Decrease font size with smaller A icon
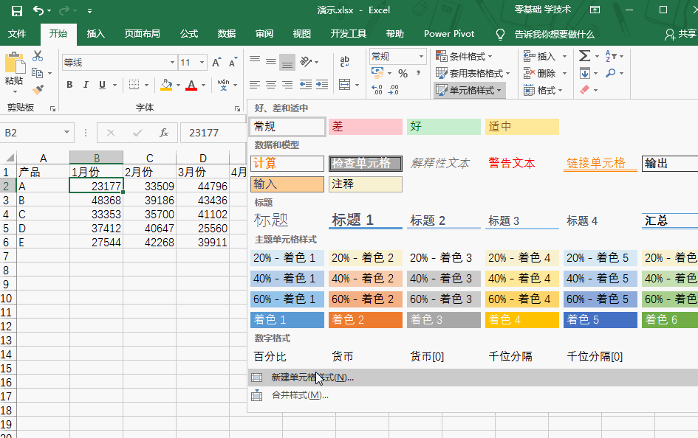Image resolution: width=698 pixels, height=438 pixels. point(233,63)
